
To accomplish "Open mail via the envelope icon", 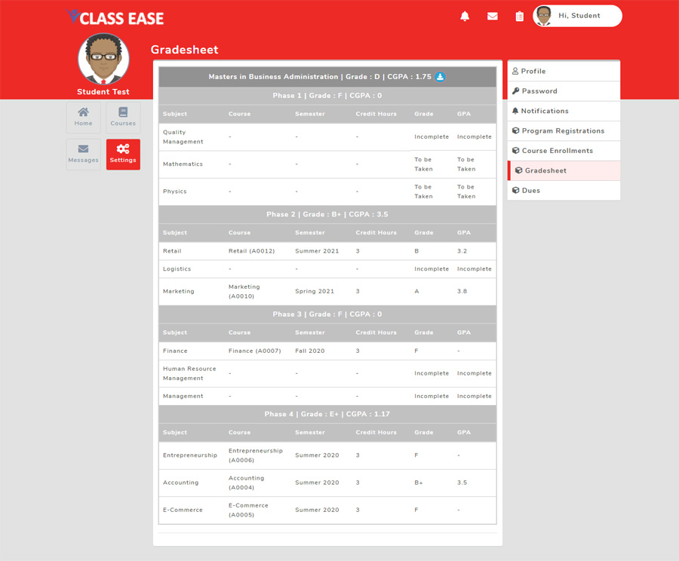I will [x=492, y=16].
